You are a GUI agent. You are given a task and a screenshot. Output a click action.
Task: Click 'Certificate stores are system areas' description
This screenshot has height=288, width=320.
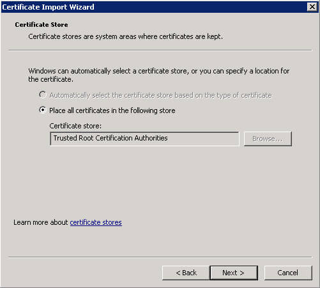[125, 36]
